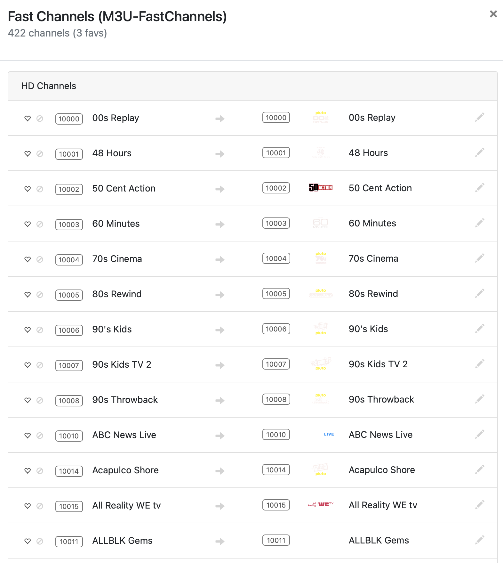Hide the 60 Minutes channel with block icon
The width and height of the screenshot is (503, 563).
coord(40,224)
